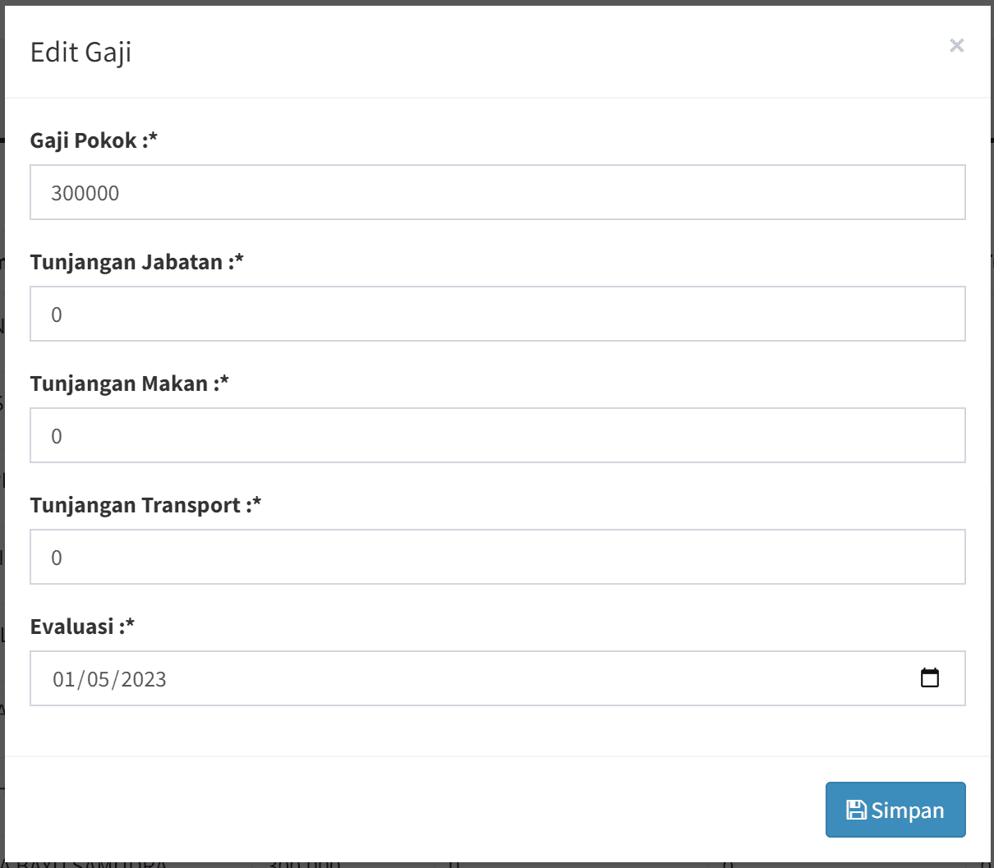994x868 pixels.
Task: Close the Edit Gaji dialog
Action: (x=956, y=46)
